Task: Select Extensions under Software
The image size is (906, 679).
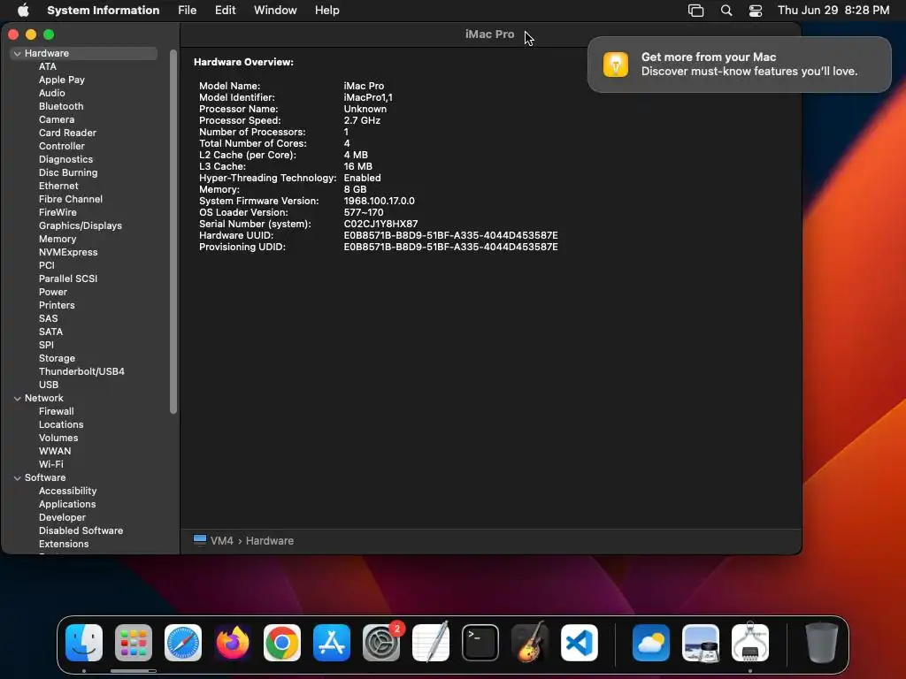Action: (x=64, y=544)
